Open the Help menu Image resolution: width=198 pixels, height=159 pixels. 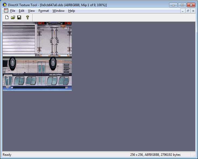click(x=71, y=11)
